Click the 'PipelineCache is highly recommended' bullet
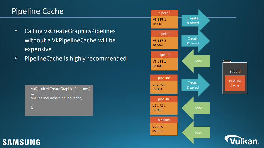Viewport: 264px width, 148px height. click(76, 59)
